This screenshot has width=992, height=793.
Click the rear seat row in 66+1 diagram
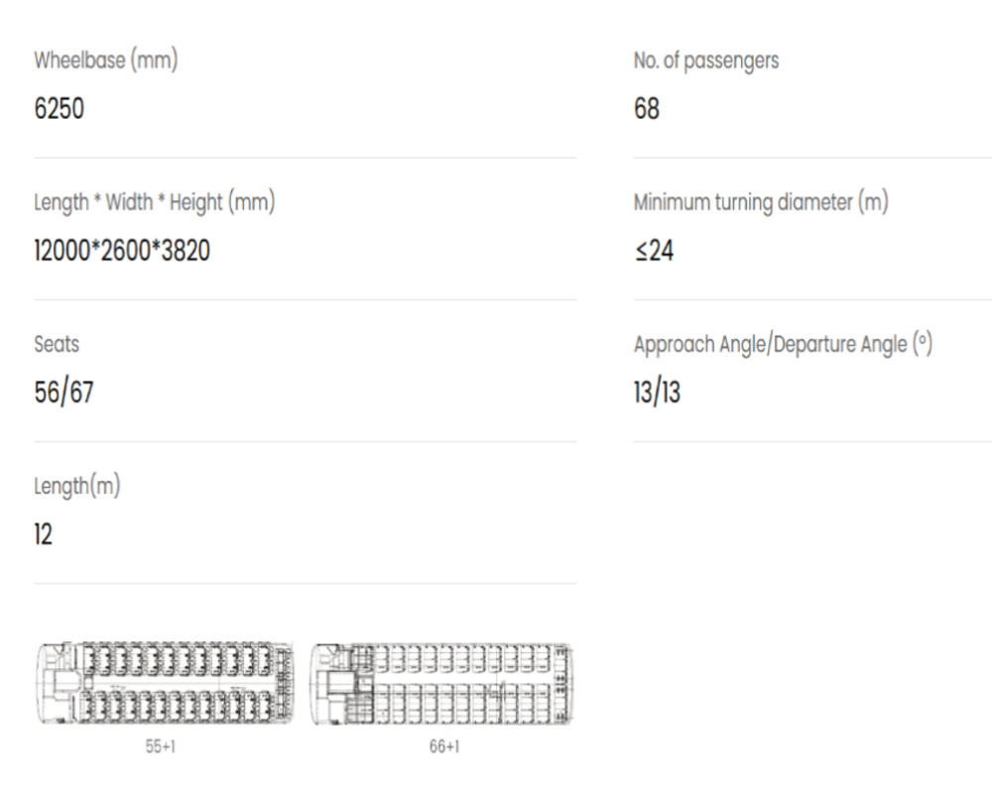click(x=561, y=684)
